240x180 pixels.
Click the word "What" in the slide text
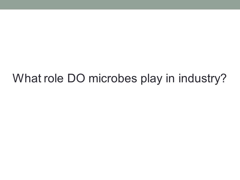point(27,78)
